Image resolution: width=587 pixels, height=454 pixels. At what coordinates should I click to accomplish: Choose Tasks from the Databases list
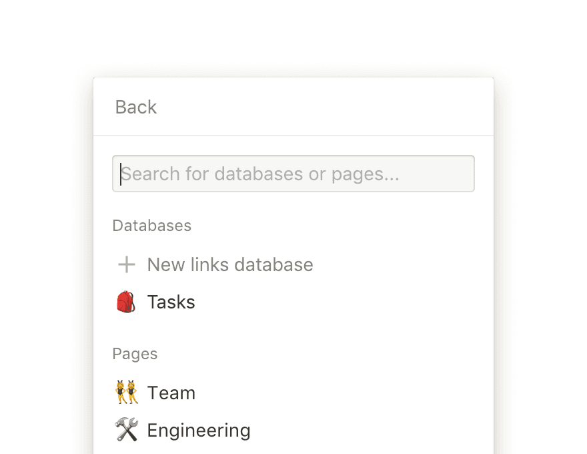coord(171,302)
